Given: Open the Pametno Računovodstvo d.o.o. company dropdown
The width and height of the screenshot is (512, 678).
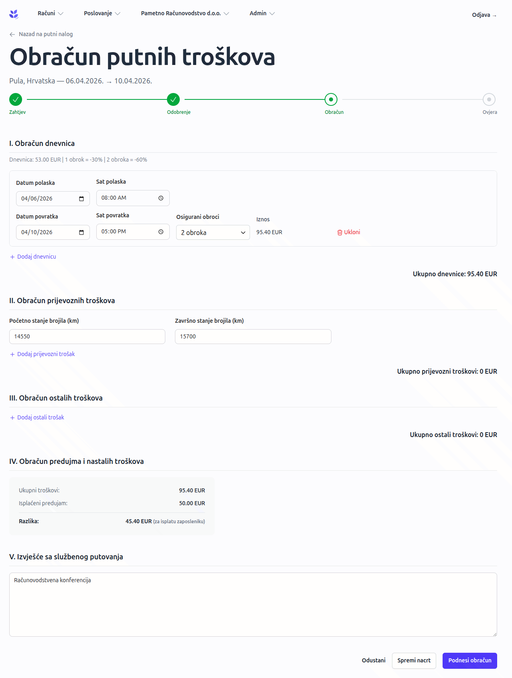Looking at the screenshot, I should tap(185, 13).
